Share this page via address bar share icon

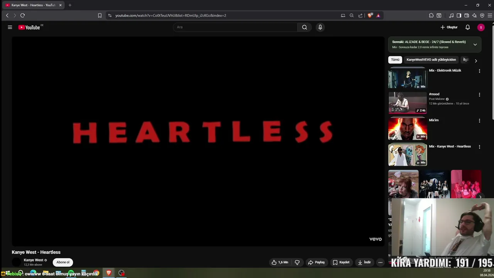pyautogui.click(x=360, y=15)
